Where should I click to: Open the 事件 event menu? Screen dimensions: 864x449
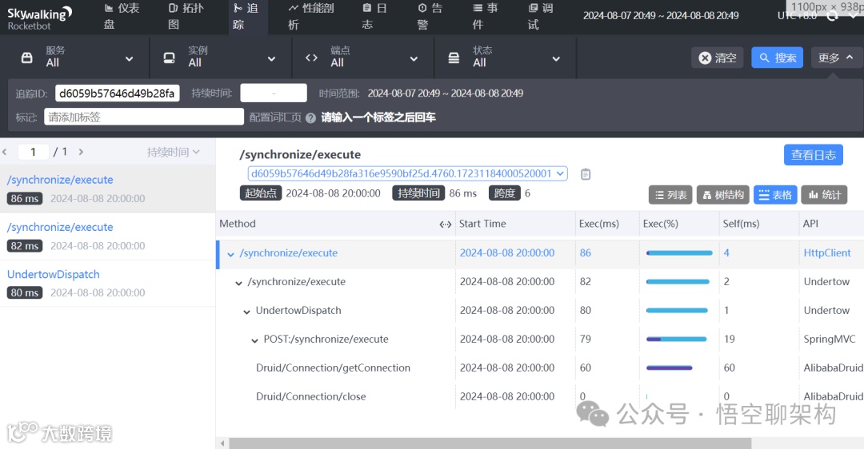[x=486, y=16]
